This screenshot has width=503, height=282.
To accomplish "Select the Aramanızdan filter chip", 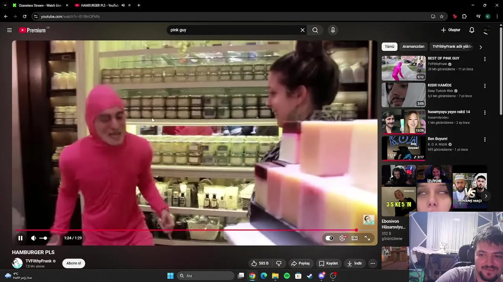I will tap(413, 47).
